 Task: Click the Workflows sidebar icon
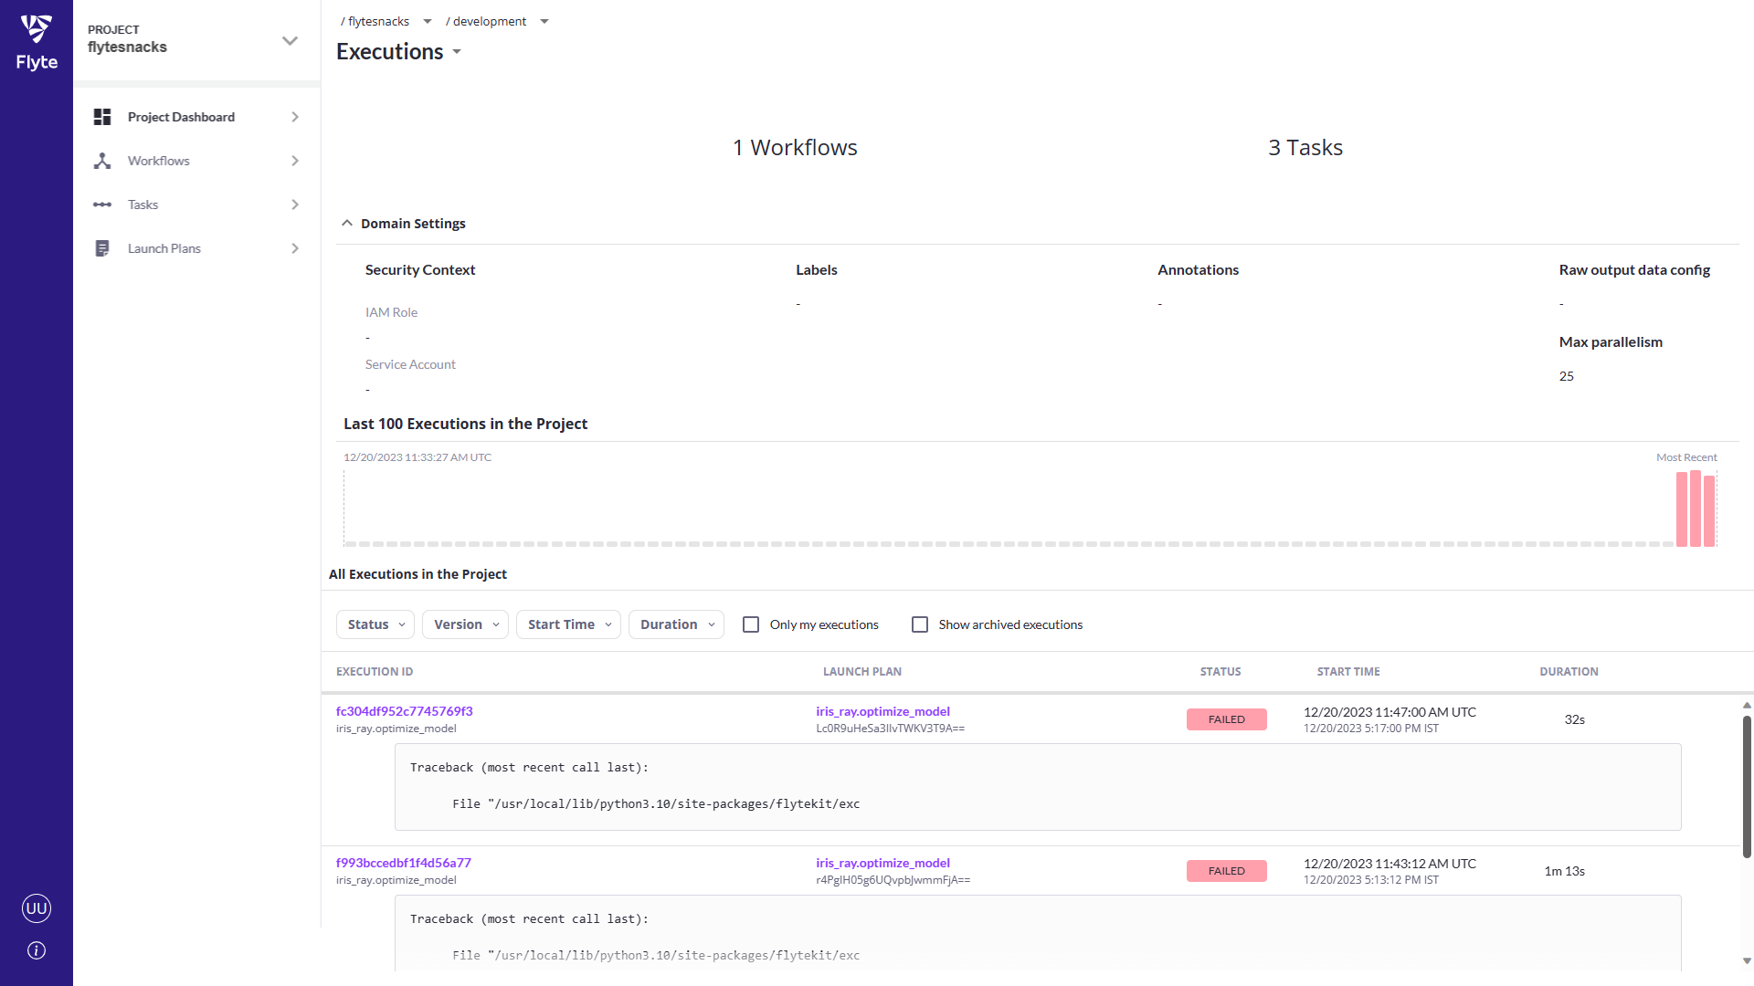[102, 161]
